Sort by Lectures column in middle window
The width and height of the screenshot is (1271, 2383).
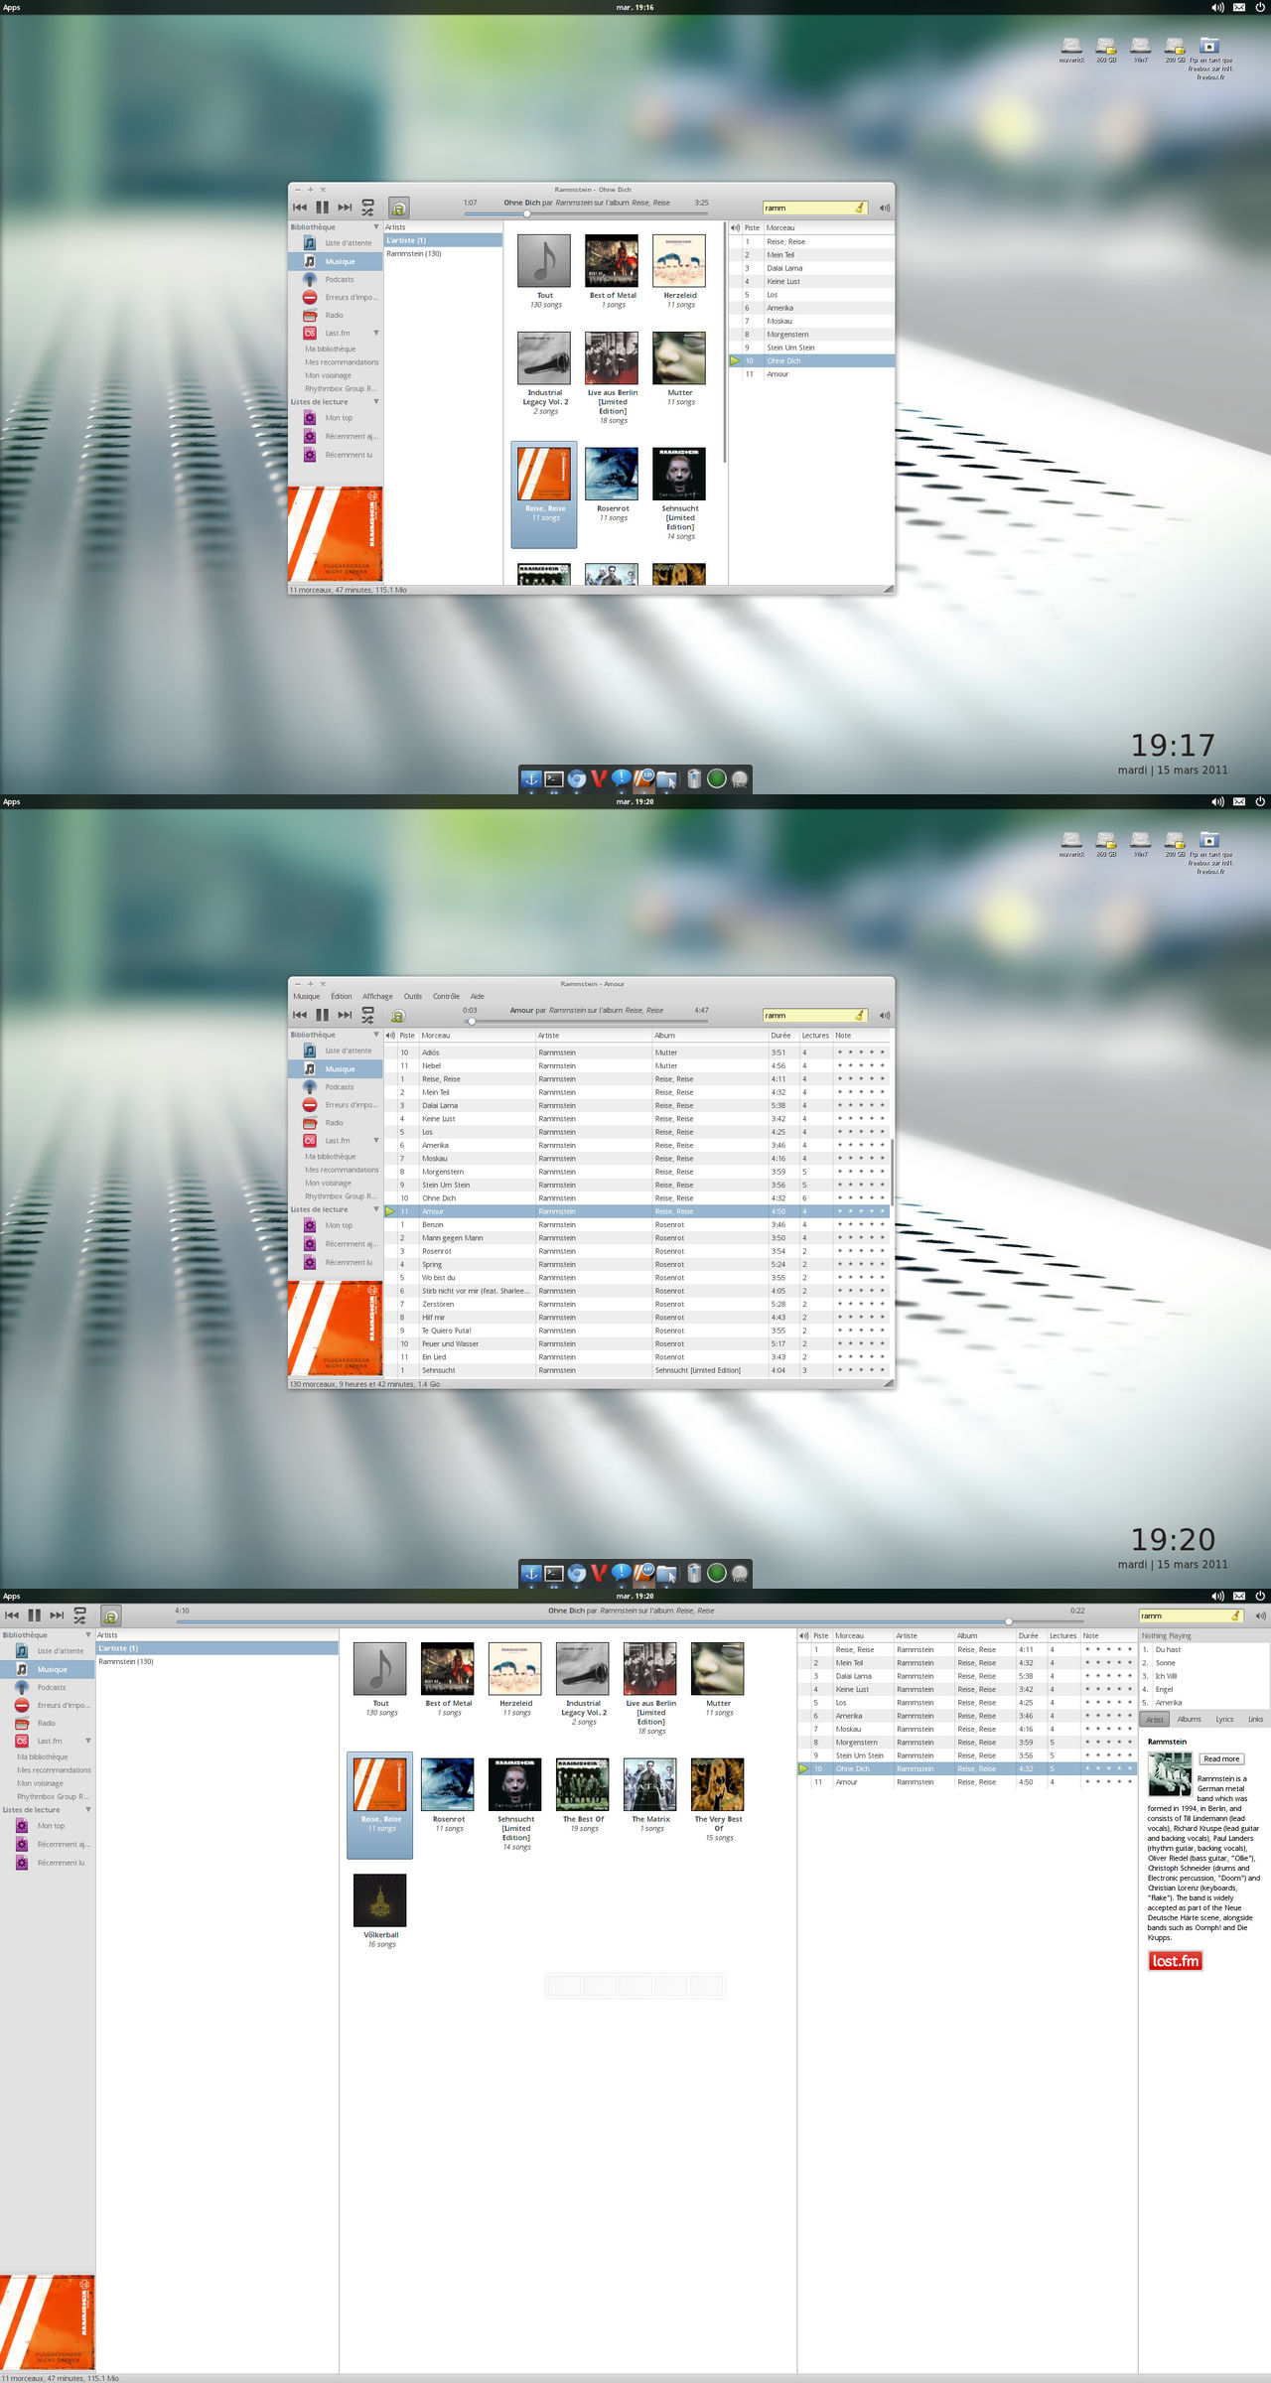tap(815, 1036)
